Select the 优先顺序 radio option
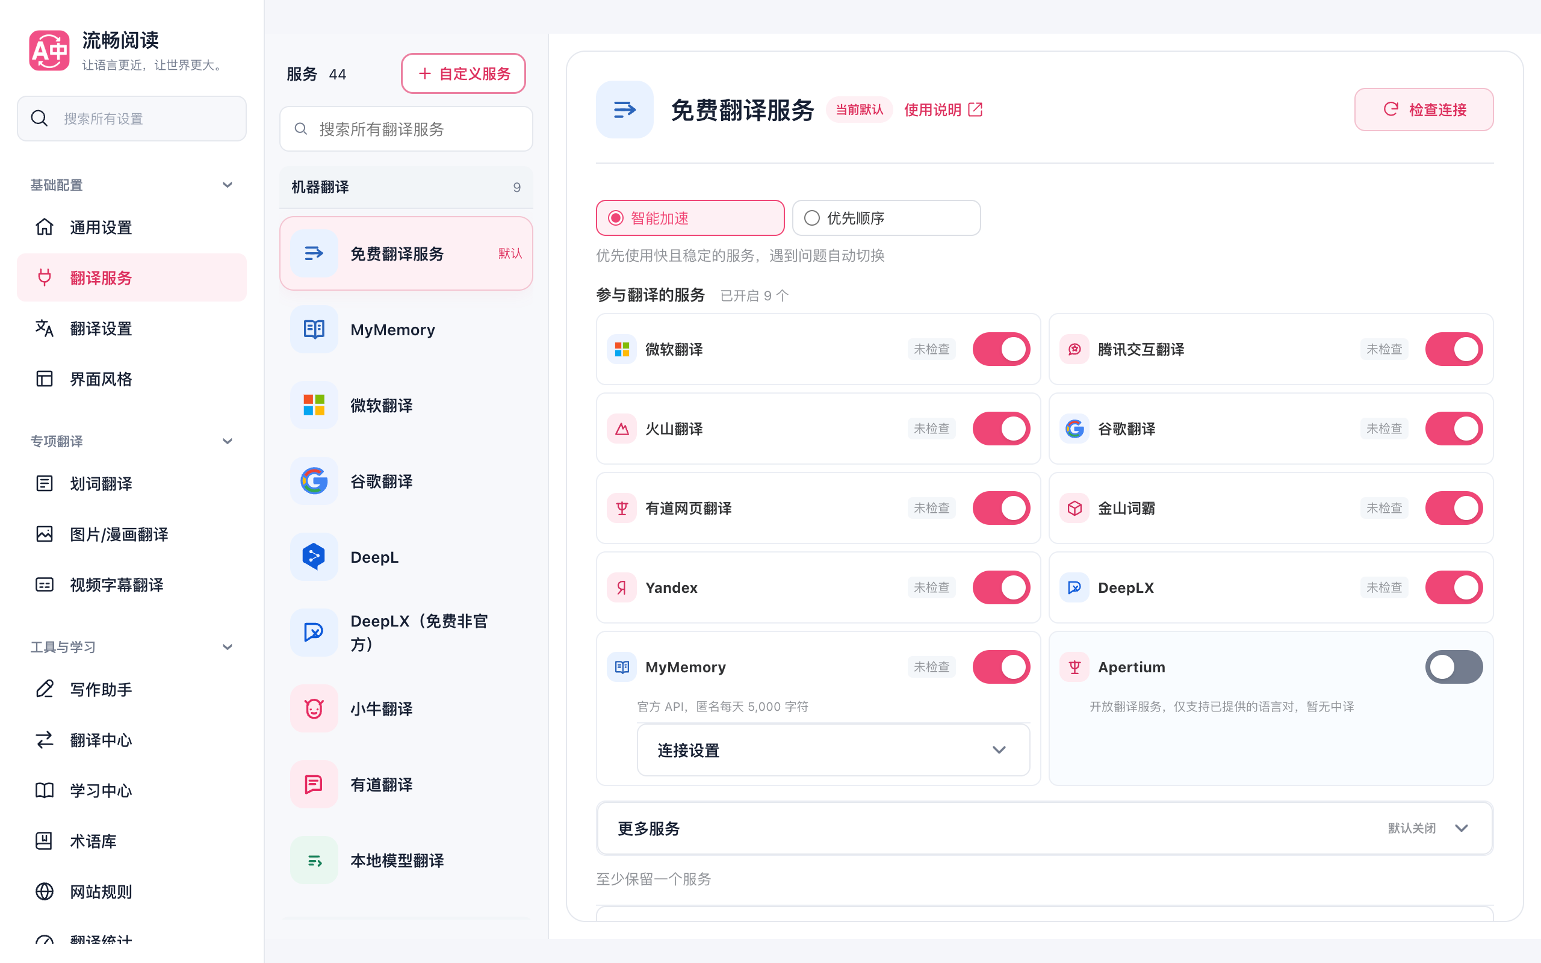1541x963 pixels. (x=887, y=218)
